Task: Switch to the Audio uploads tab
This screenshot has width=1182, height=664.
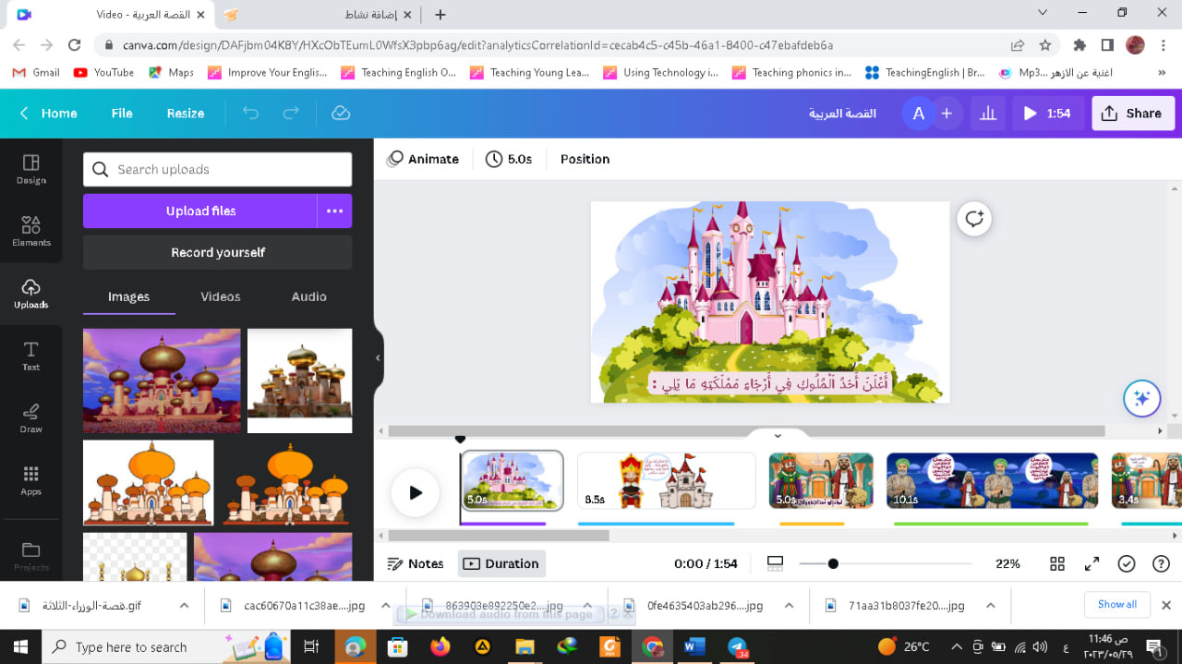Action: click(308, 296)
